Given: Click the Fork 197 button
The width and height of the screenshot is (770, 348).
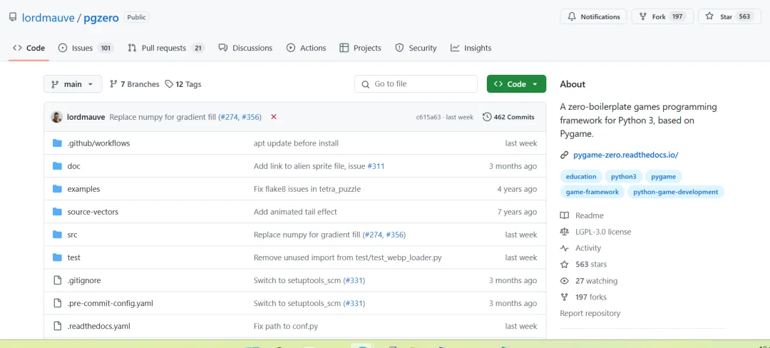Looking at the screenshot, I should (x=662, y=16).
